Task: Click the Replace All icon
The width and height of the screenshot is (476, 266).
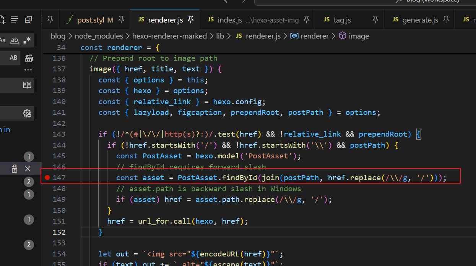Action: coord(29,58)
